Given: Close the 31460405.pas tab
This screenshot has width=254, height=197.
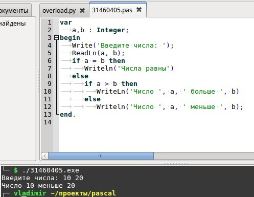Looking at the screenshot, I should 139,10.
